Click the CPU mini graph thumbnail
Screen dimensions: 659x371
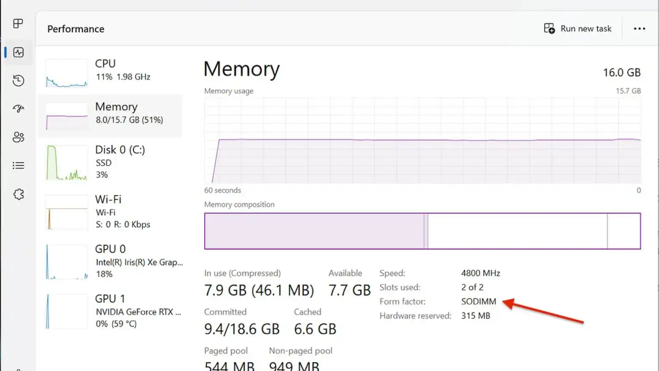(67, 73)
